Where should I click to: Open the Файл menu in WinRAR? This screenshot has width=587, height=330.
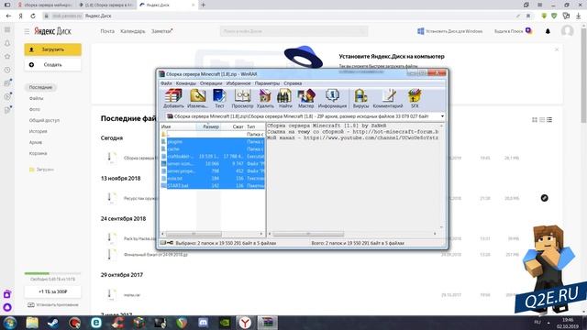pyautogui.click(x=166, y=83)
